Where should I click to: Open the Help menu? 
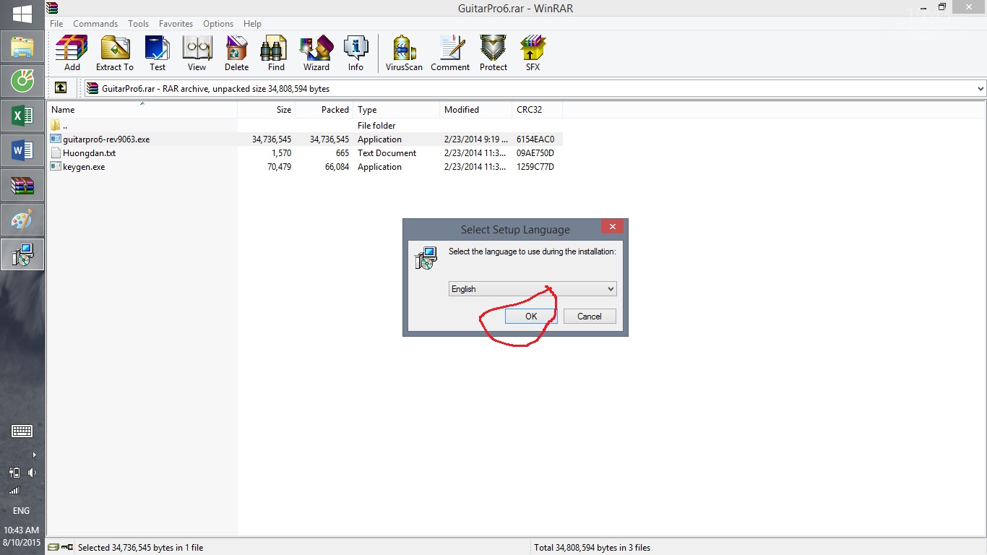click(252, 24)
